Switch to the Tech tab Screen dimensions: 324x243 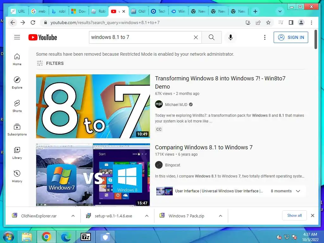pos(159,11)
